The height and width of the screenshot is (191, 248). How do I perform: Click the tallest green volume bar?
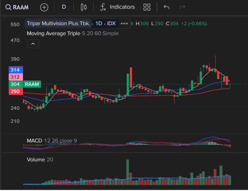128,172
